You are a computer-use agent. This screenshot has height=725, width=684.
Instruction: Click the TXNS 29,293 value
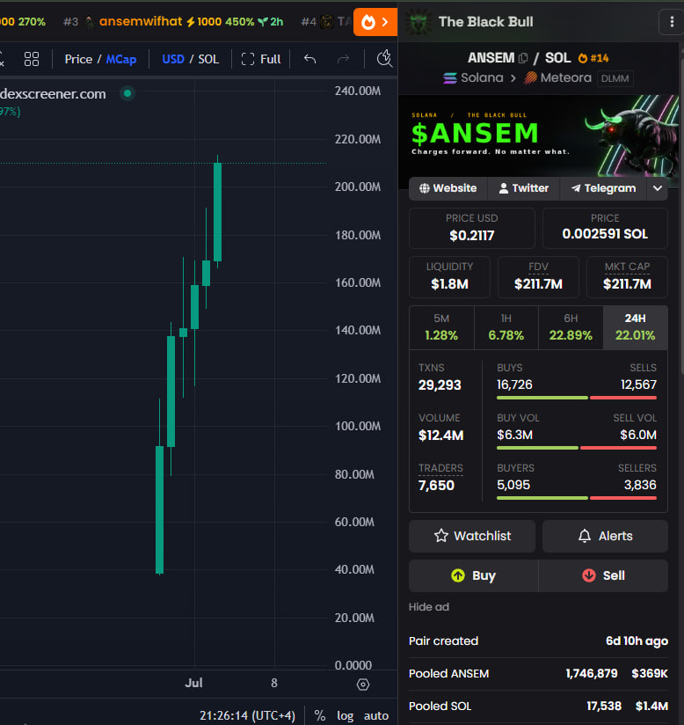[440, 385]
